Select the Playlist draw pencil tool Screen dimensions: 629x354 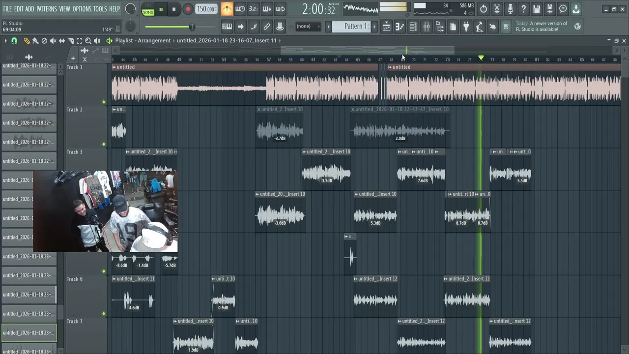(27, 41)
